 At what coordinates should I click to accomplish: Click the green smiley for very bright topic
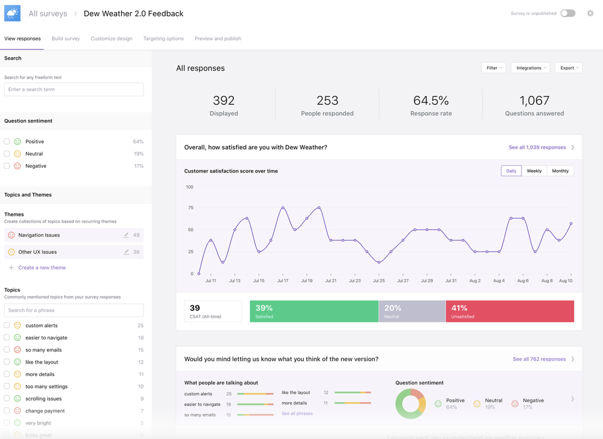[17, 423]
